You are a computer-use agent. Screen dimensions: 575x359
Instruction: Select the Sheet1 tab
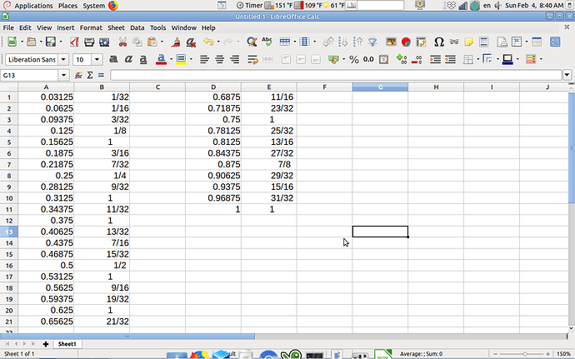(67, 344)
